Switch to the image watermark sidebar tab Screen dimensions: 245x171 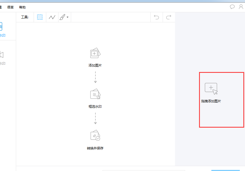click(x=3, y=30)
